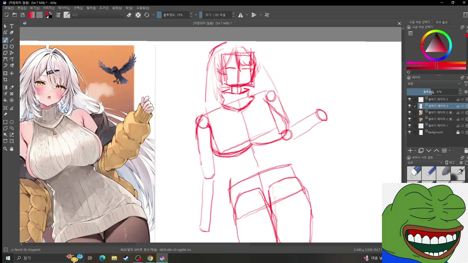Open the 파일 menu
468x263 pixels.
point(9,8)
